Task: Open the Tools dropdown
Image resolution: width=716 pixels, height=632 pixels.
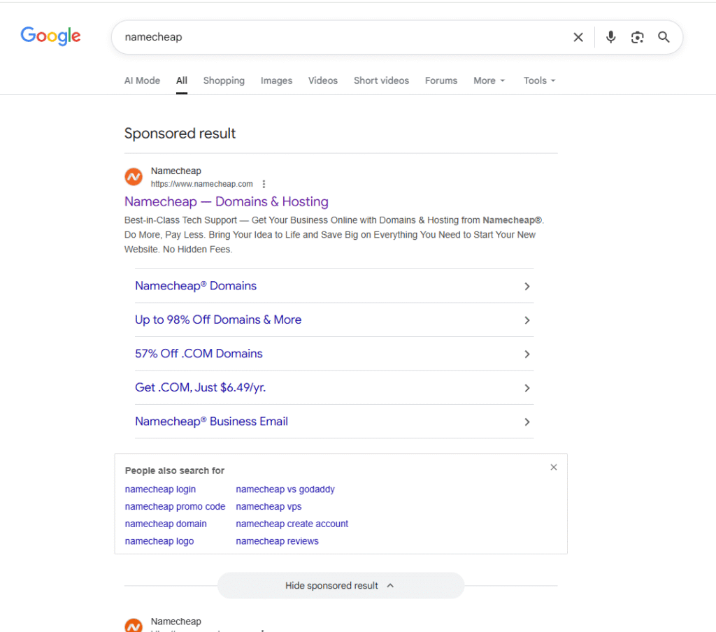Action: click(x=539, y=80)
